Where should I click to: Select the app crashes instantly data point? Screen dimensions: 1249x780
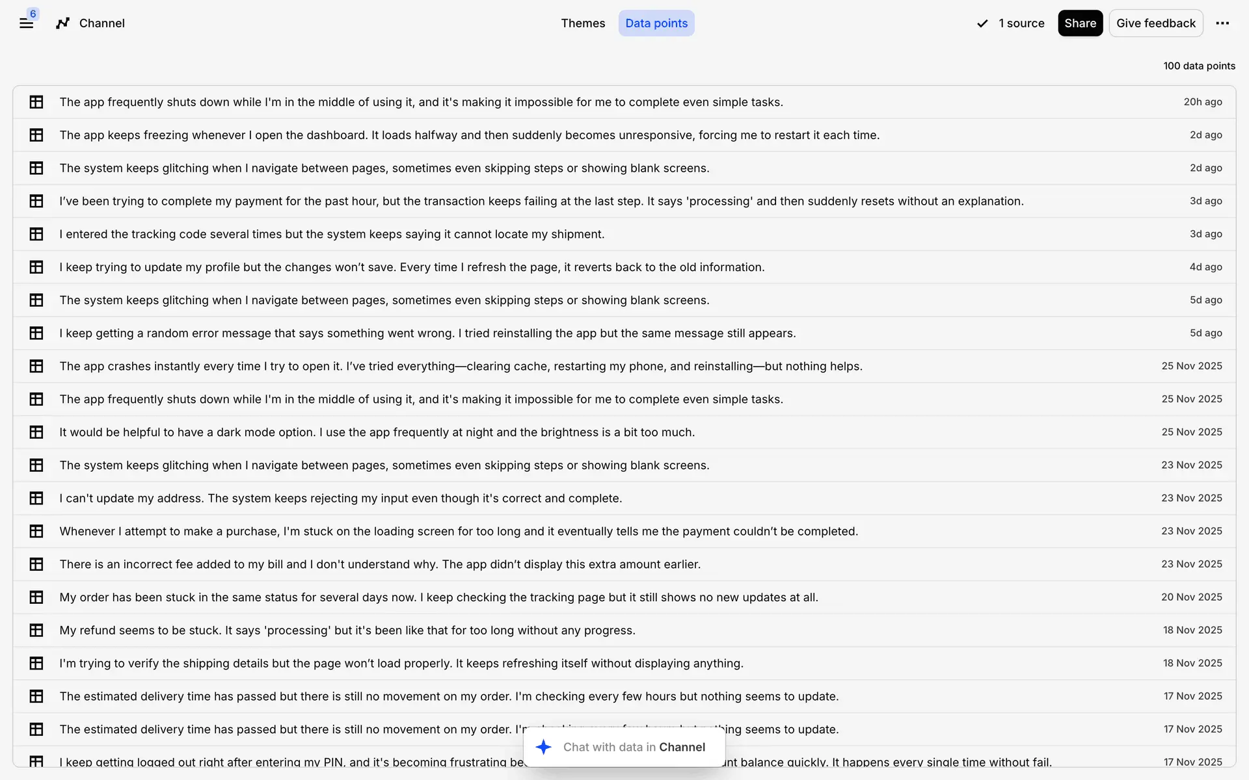(x=461, y=366)
